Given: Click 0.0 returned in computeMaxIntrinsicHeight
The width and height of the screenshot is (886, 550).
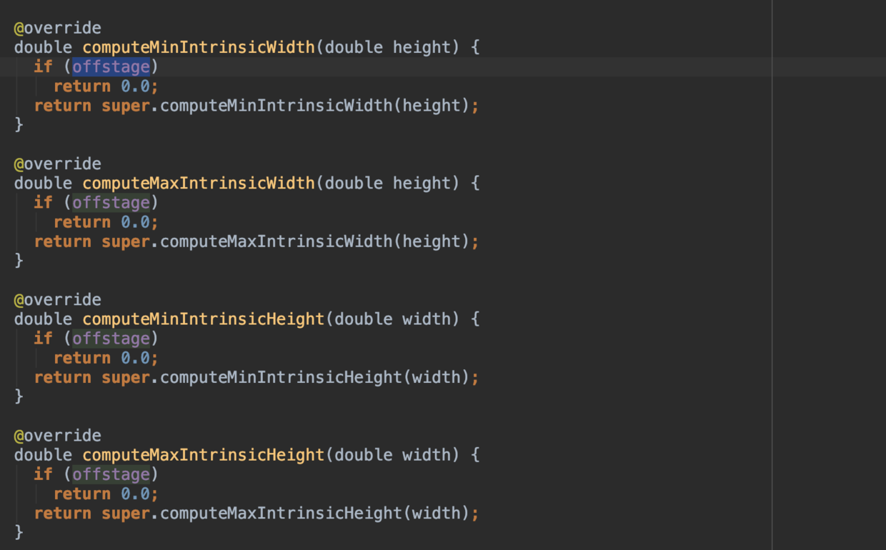Looking at the screenshot, I should (135, 494).
